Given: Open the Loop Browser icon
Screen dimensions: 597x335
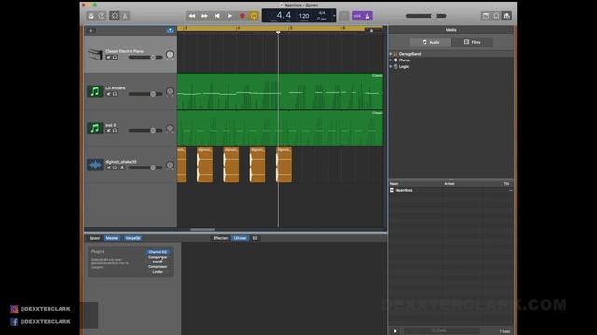Looking at the screenshot, I should (496, 16).
